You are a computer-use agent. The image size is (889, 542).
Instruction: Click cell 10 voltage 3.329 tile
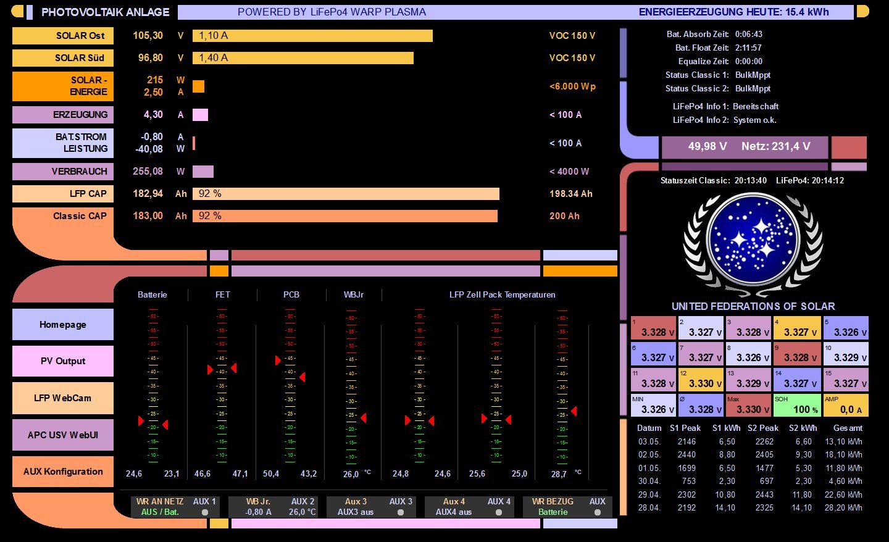[846, 354]
